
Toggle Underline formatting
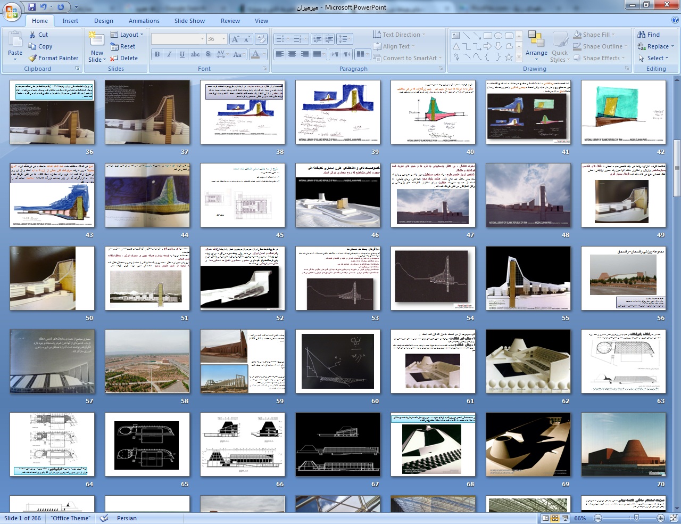[182, 54]
